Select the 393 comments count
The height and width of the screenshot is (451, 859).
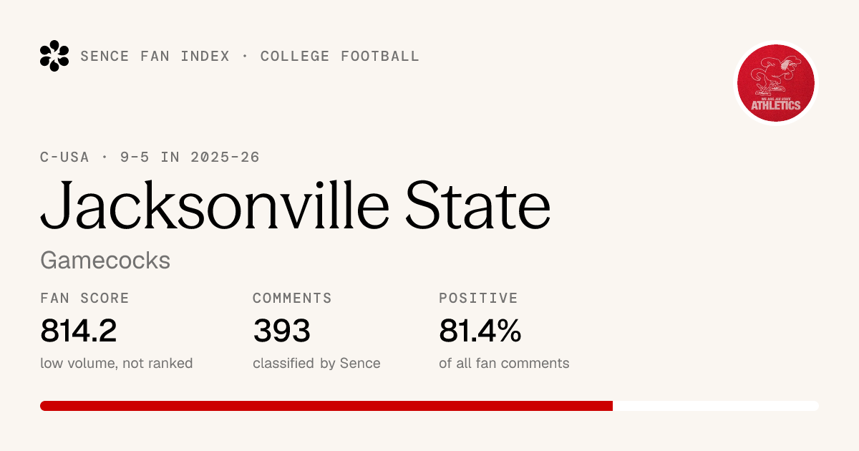tap(281, 331)
